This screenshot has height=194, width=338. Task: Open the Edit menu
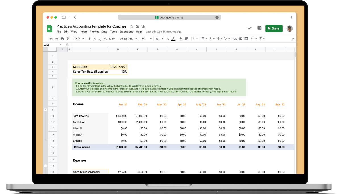[x=66, y=32]
